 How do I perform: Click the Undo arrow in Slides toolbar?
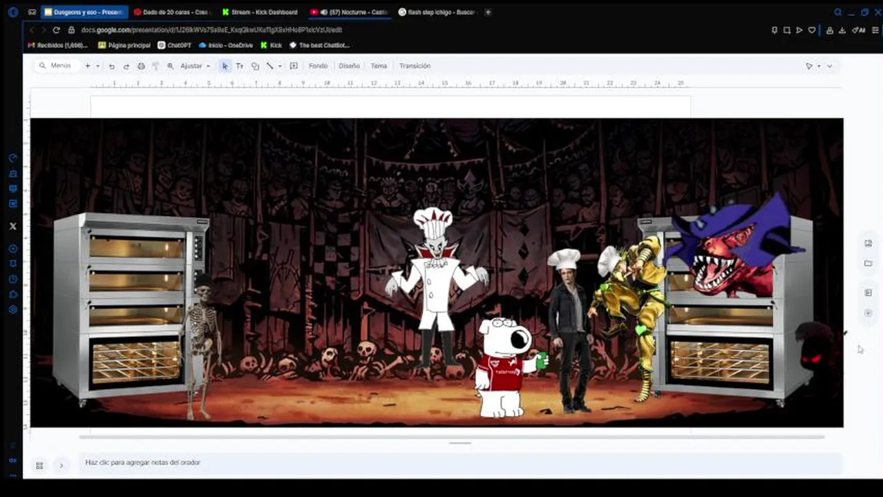(111, 66)
